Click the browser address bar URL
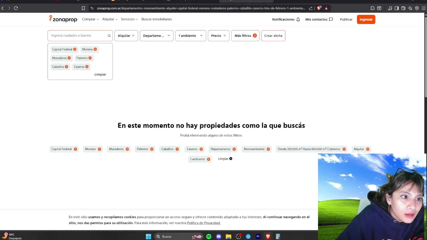The width and height of the screenshot is (427, 240). coord(201,8)
